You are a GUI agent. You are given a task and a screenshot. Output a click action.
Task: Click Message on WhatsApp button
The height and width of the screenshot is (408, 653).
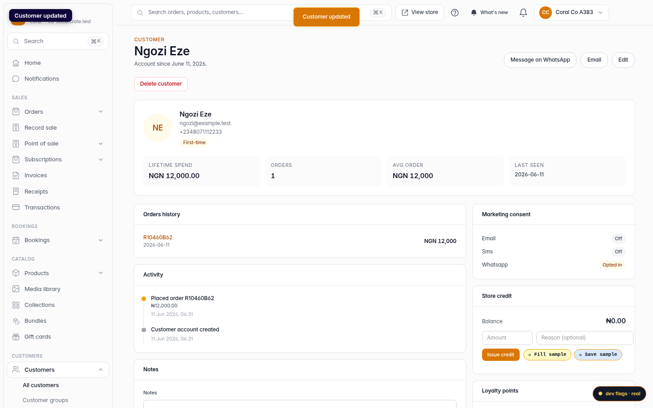[540, 60]
